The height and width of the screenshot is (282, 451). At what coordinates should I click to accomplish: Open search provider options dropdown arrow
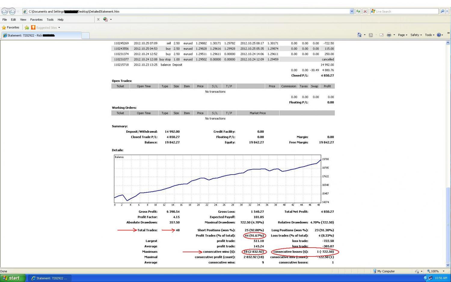tap(447, 11)
